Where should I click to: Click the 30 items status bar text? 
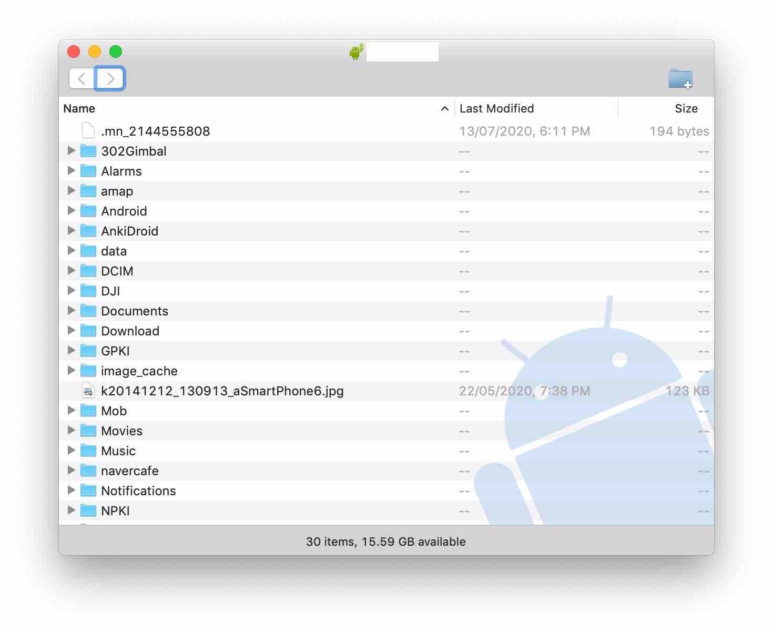point(386,542)
